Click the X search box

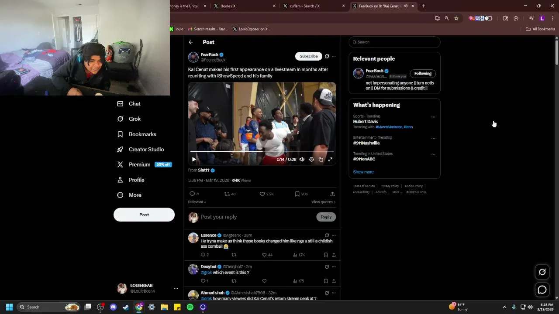coord(394,42)
